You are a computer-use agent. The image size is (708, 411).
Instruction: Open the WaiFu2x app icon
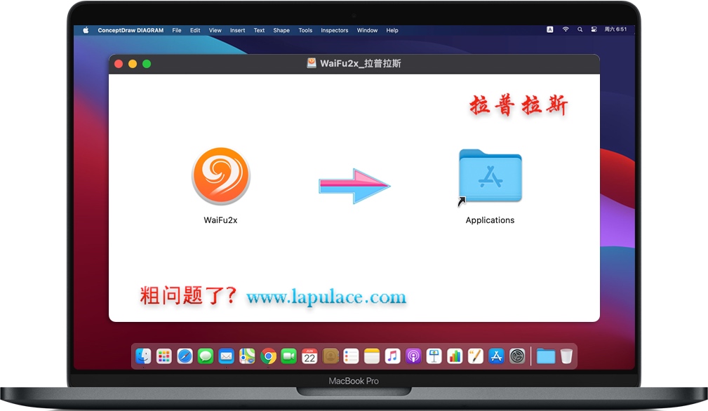(220, 176)
